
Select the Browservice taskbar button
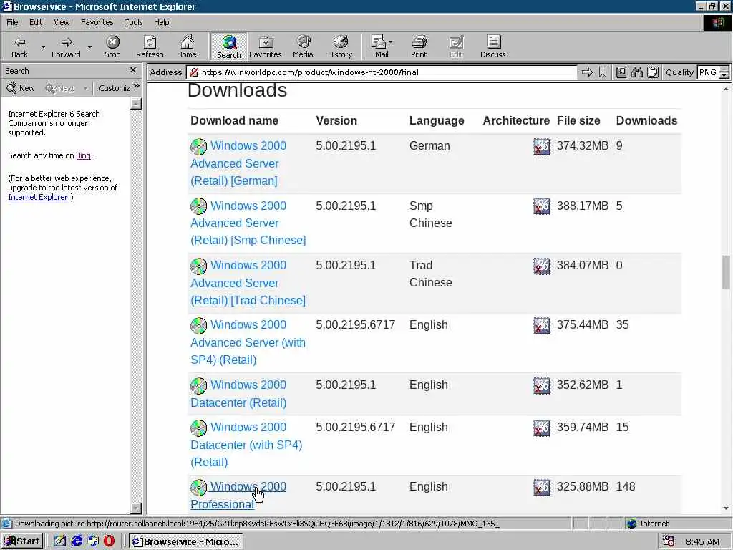click(186, 541)
